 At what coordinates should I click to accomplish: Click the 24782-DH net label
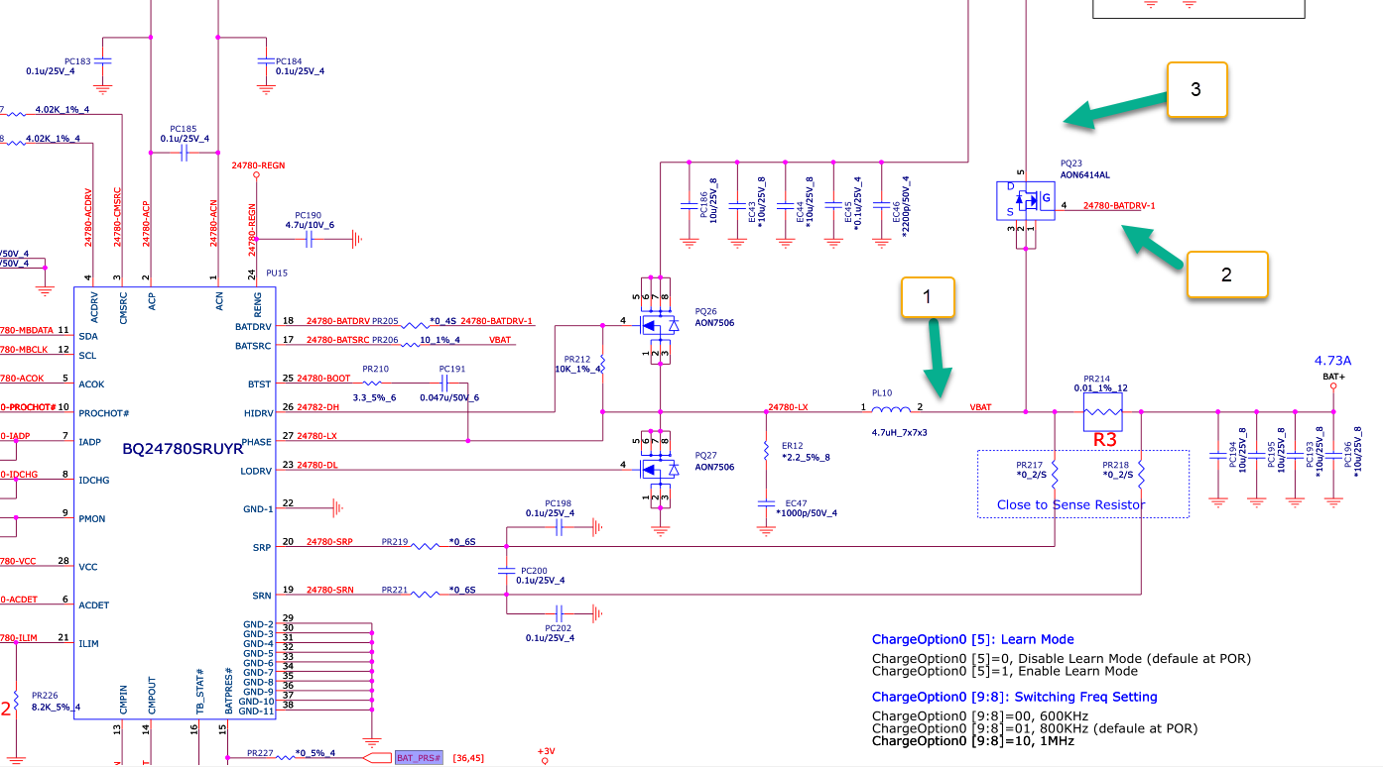point(317,407)
